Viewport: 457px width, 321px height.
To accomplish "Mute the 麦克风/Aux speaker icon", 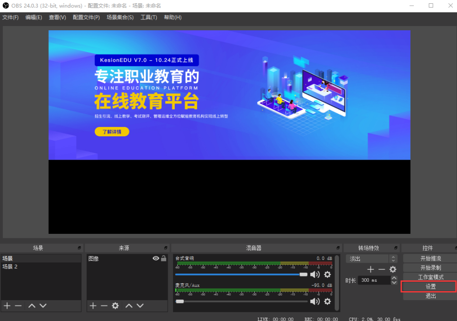I will coord(315,301).
